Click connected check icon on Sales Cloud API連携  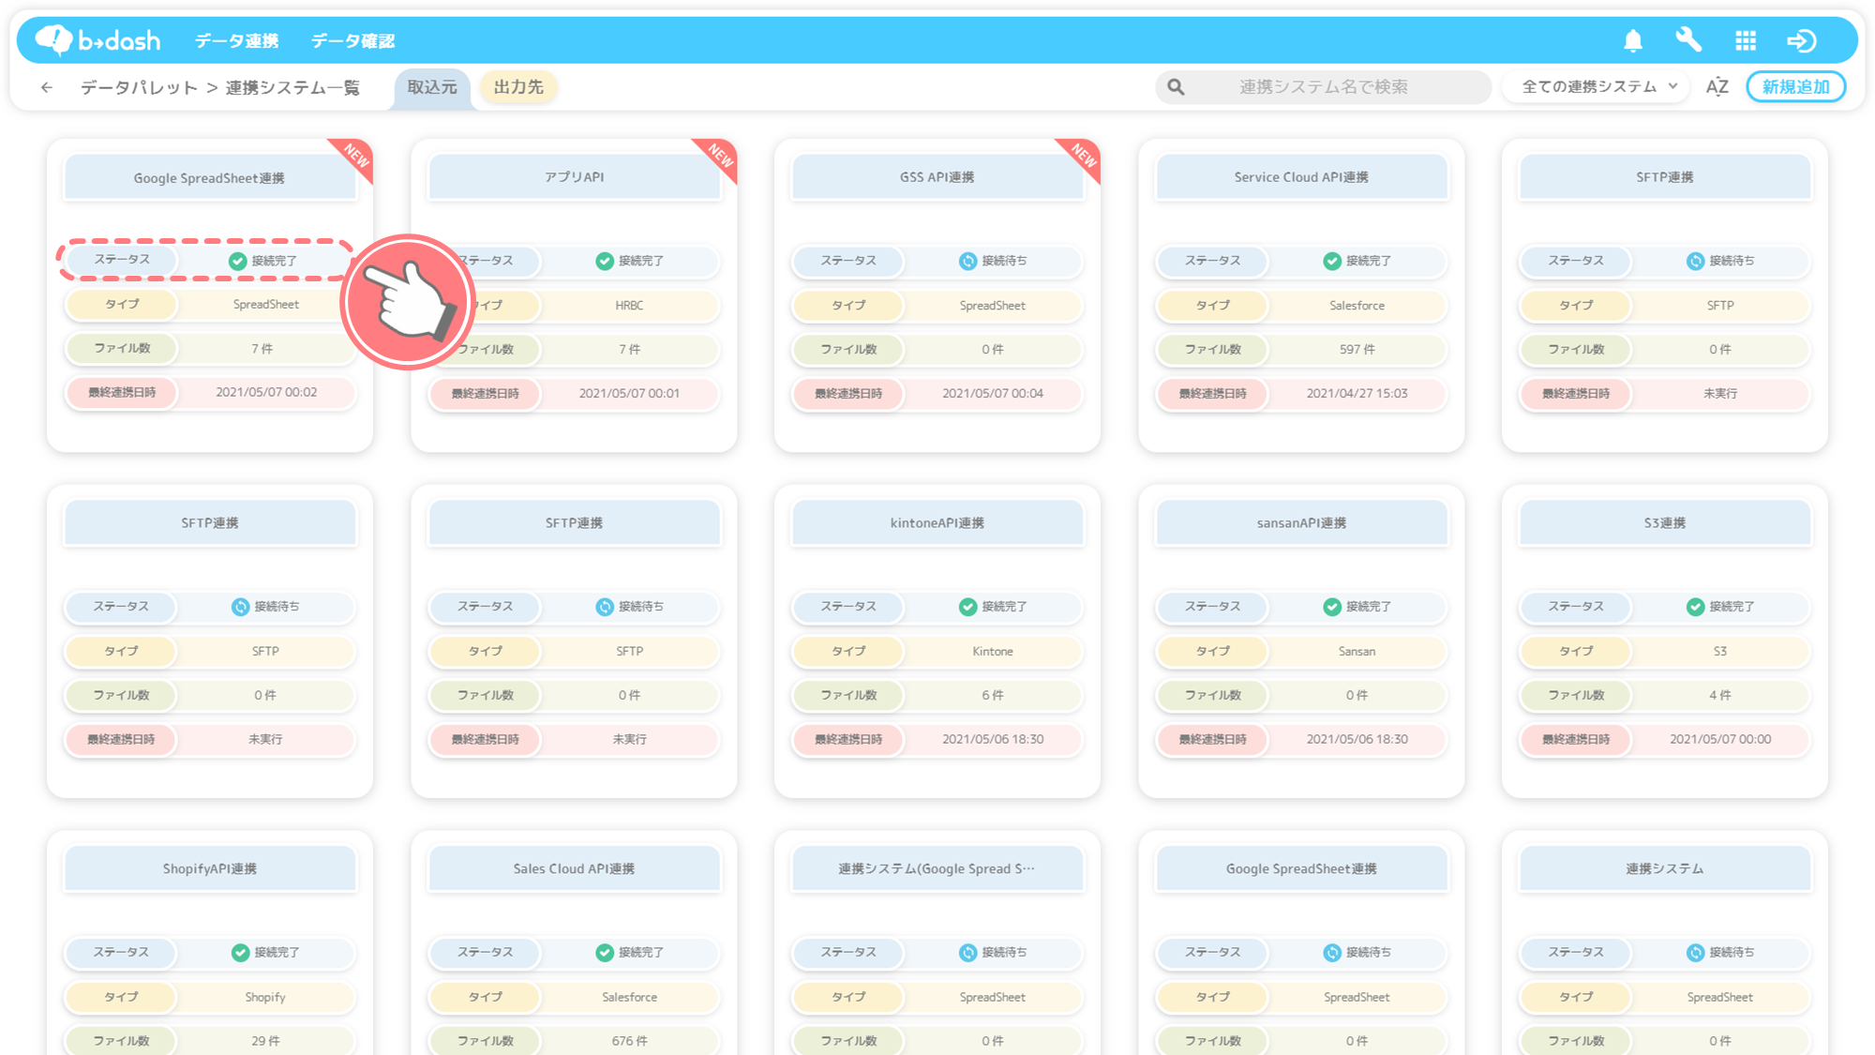(x=605, y=952)
